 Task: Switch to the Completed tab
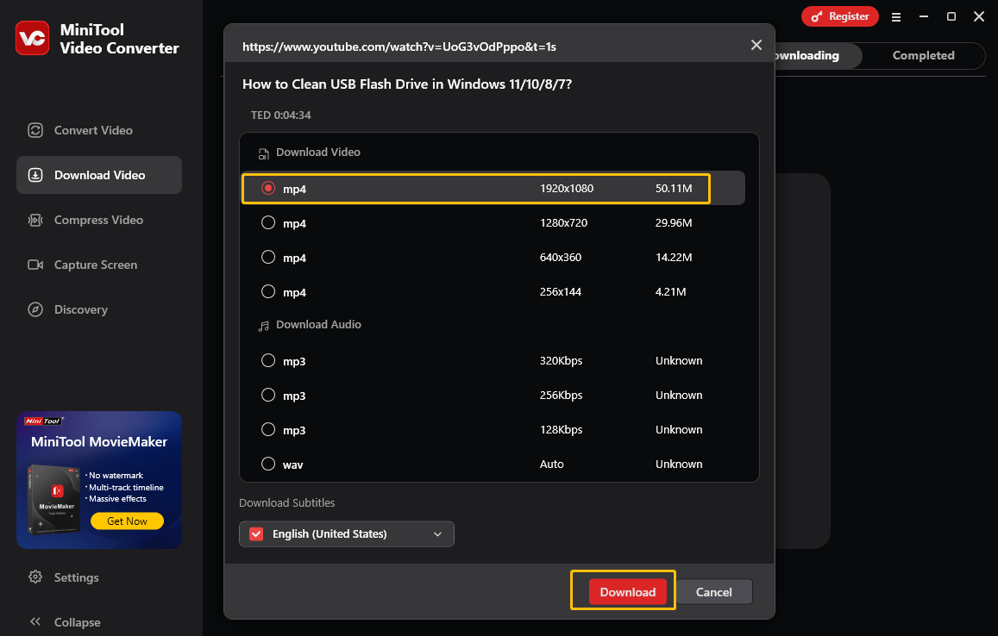tap(923, 55)
